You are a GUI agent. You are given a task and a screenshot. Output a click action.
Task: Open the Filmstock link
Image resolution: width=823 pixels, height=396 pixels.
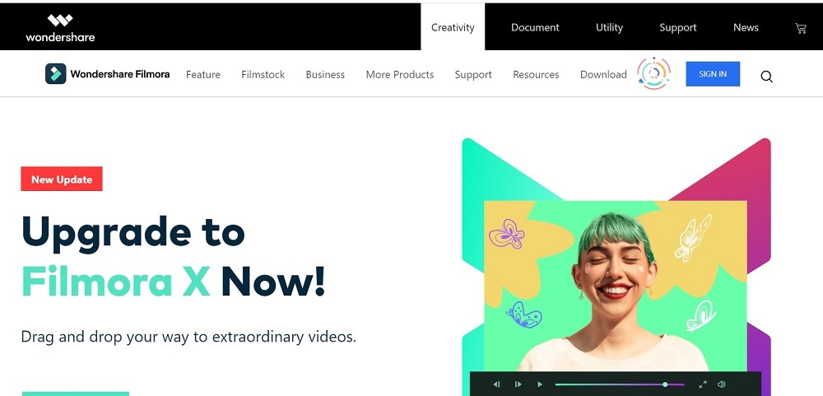click(x=263, y=75)
